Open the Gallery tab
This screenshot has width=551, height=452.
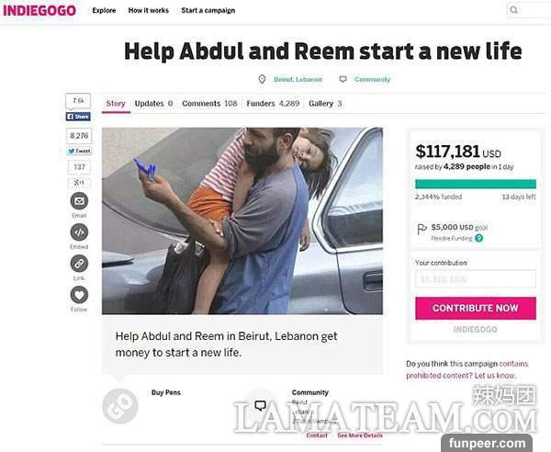pos(325,104)
